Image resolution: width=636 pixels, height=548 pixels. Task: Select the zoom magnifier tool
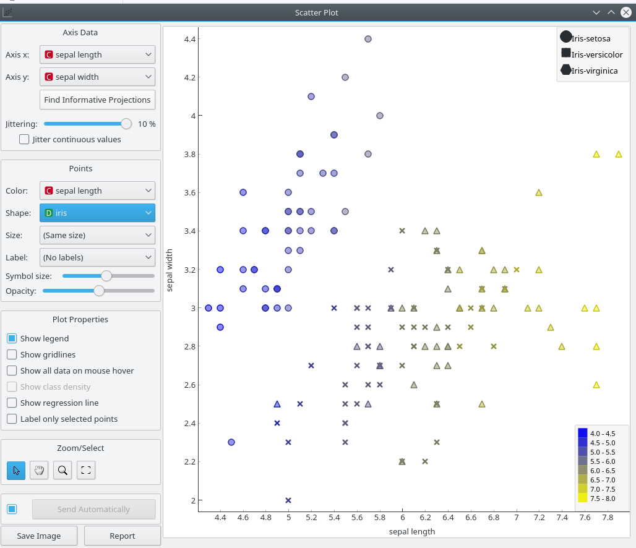[62, 470]
